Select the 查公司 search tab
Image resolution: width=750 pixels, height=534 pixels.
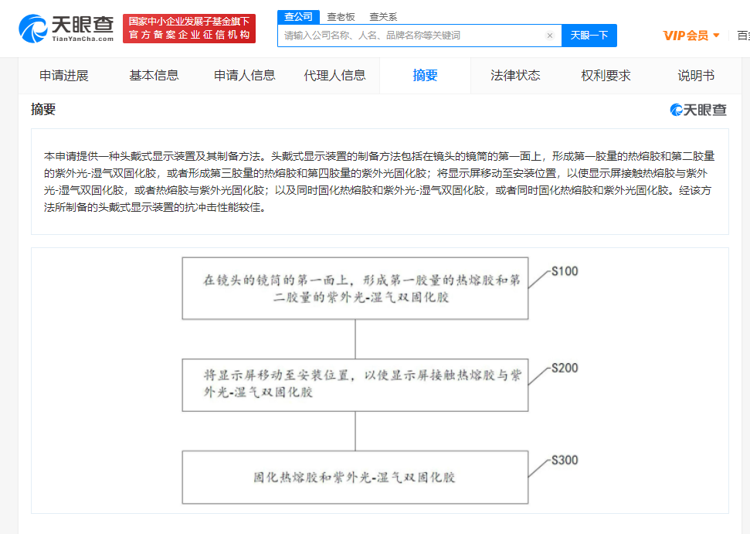298,16
